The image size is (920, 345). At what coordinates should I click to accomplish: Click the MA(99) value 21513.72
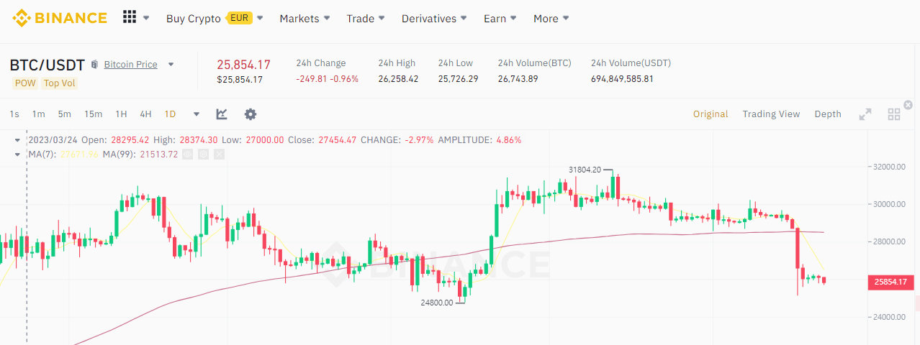click(158, 154)
